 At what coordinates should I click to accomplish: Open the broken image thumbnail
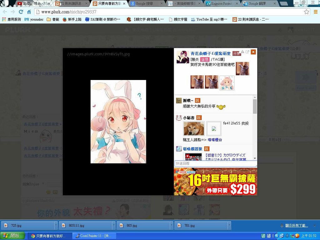[214, 128]
